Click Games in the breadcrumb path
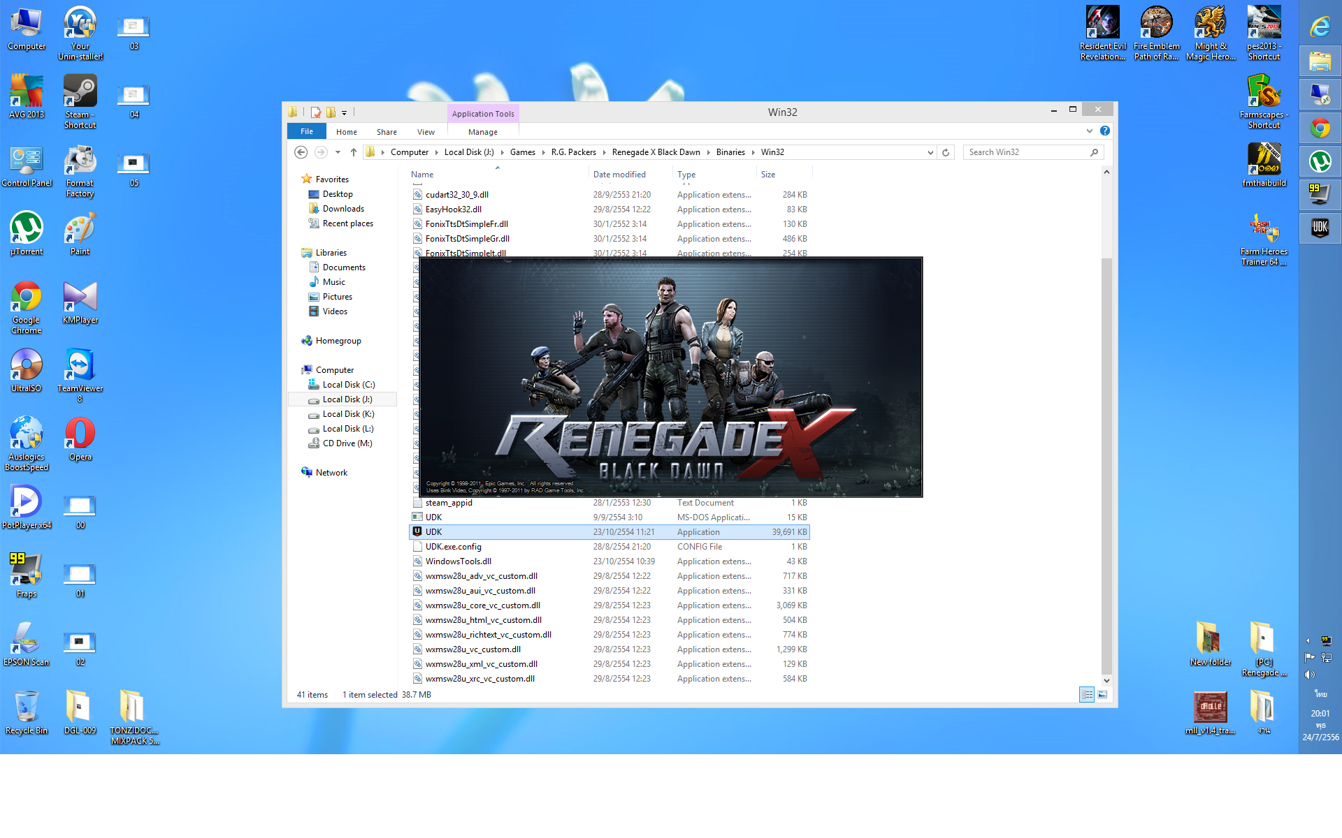 522,152
